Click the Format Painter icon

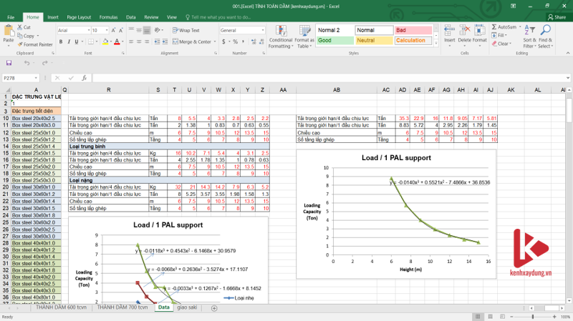pyautogui.click(x=19, y=44)
